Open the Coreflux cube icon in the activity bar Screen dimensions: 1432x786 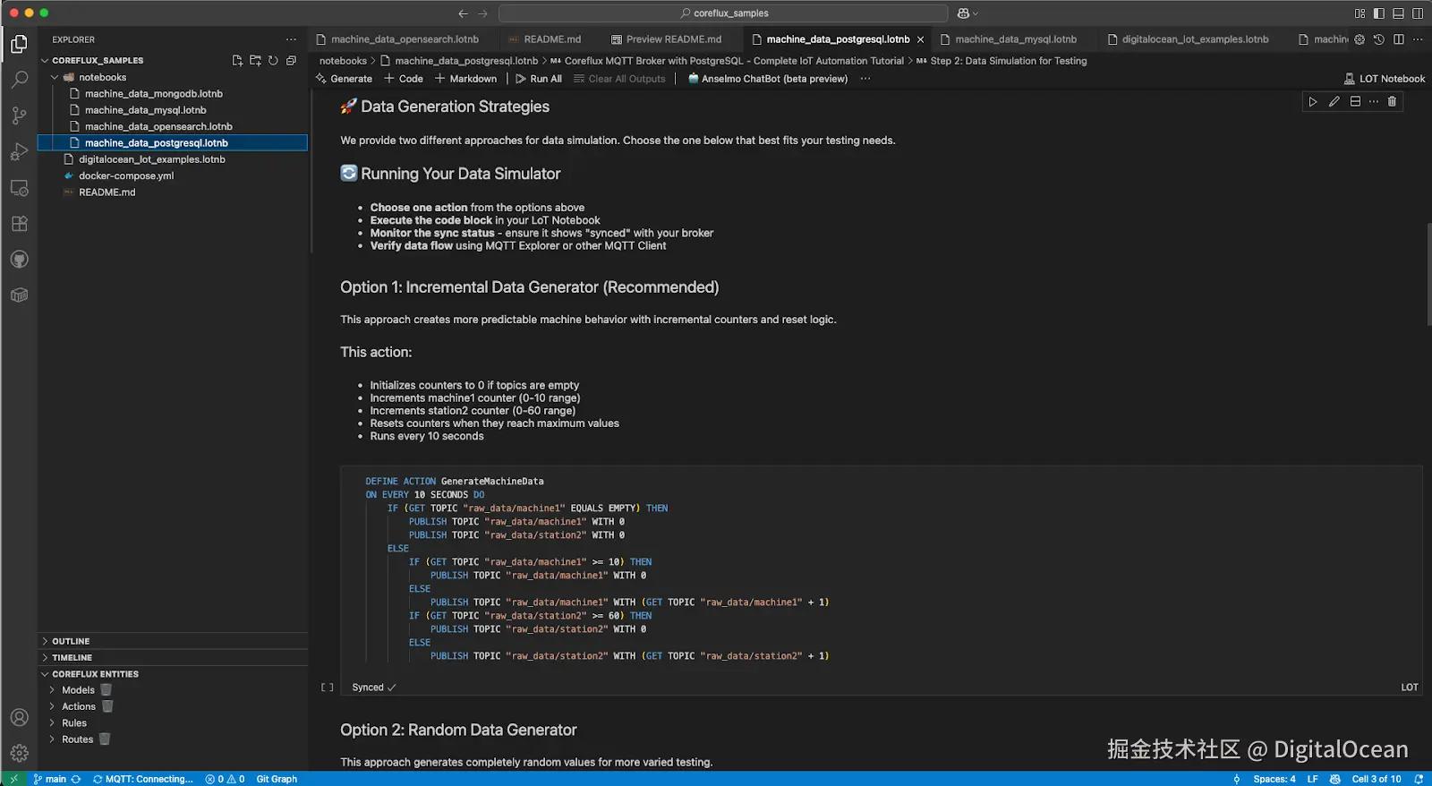tap(19, 295)
